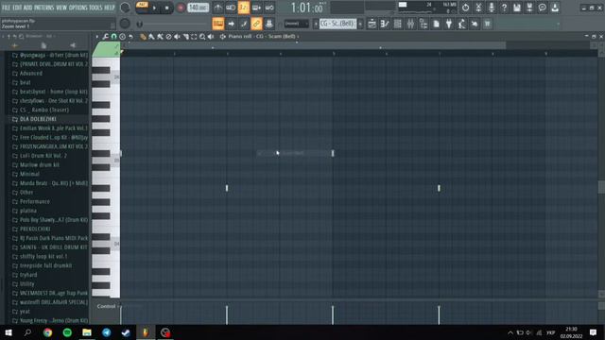Image resolution: width=605 pixels, height=340 pixels.
Task: Click the download content library icon
Action: tap(555, 8)
